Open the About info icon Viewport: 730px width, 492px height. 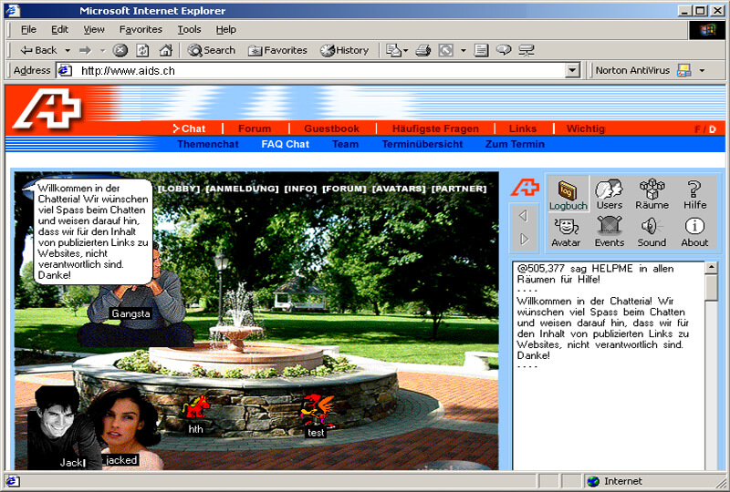(x=694, y=232)
